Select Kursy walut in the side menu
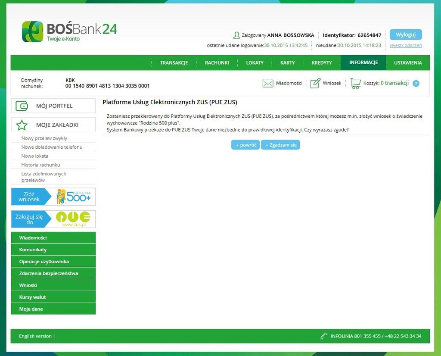Viewport: 441px width, 356px height. click(x=53, y=297)
